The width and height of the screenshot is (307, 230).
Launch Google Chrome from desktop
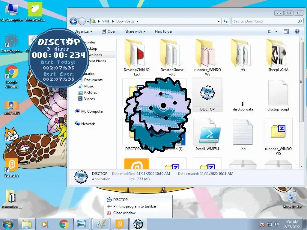pyautogui.click(x=12, y=77)
